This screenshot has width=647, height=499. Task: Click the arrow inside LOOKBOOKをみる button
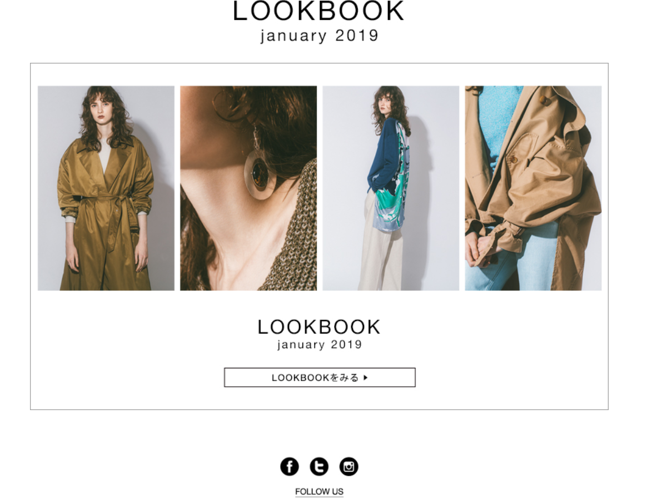366,377
